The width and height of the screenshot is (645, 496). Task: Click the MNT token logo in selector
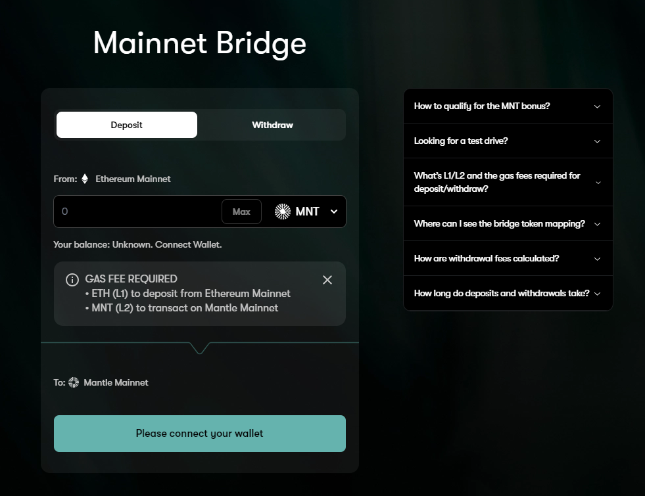tap(283, 212)
